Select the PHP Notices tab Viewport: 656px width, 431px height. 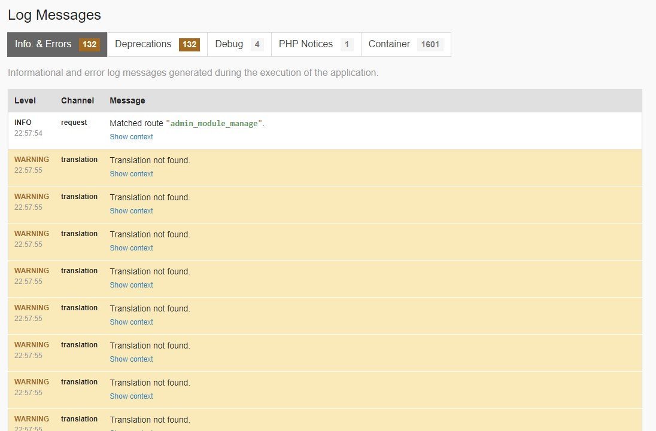tap(316, 44)
